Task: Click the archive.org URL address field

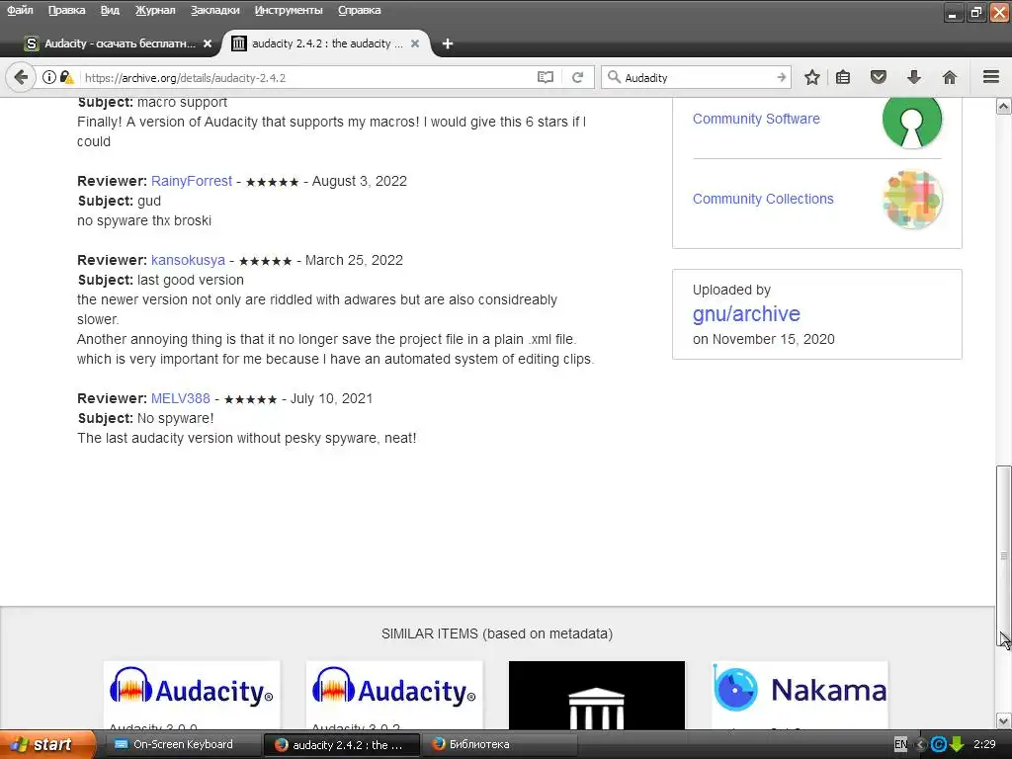Action: [306, 77]
